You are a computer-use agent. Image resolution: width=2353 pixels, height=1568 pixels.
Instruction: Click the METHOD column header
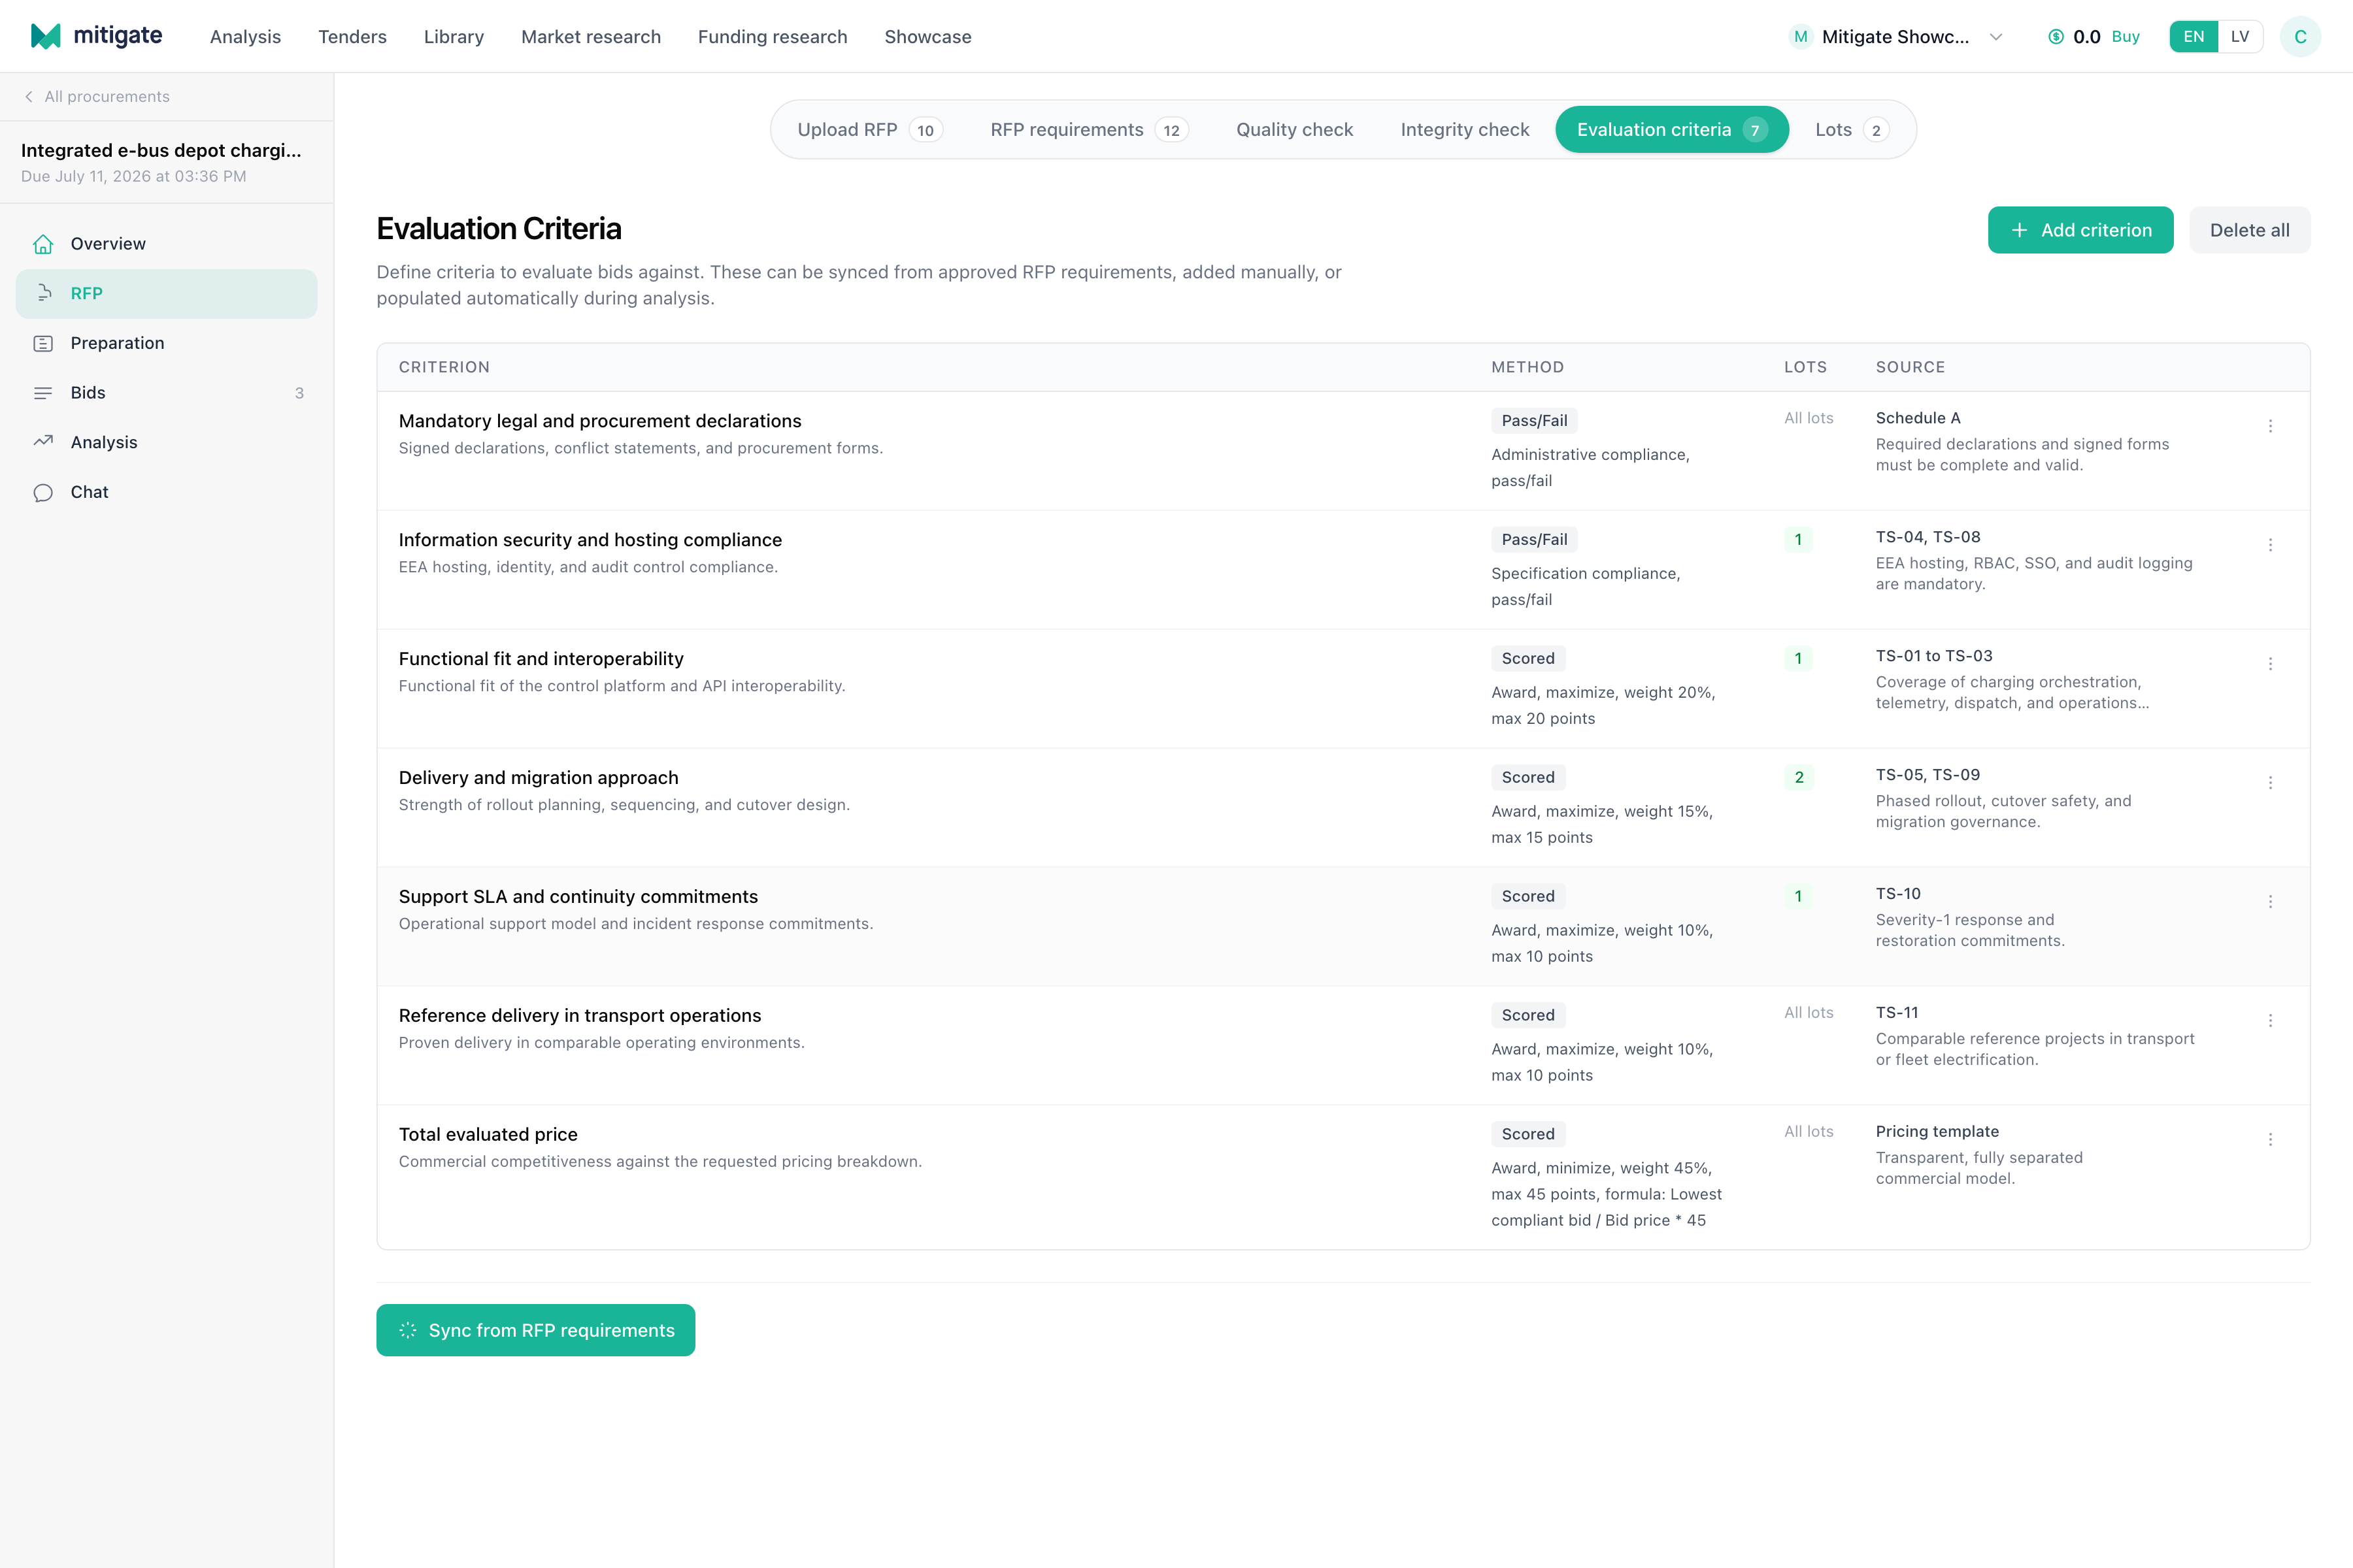point(1527,367)
